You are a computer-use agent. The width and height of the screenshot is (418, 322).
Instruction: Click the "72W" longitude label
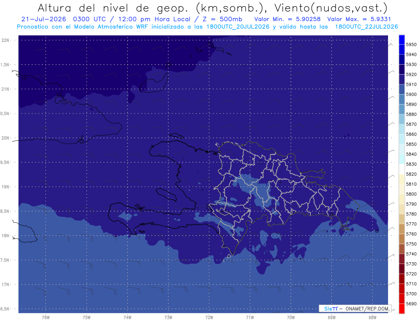point(209,317)
